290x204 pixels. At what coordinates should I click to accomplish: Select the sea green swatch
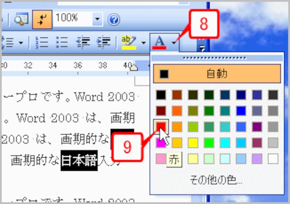pos(209,127)
